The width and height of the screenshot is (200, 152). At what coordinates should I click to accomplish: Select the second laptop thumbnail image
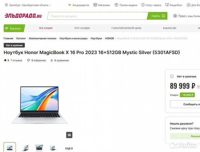click(x=25, y=148)
